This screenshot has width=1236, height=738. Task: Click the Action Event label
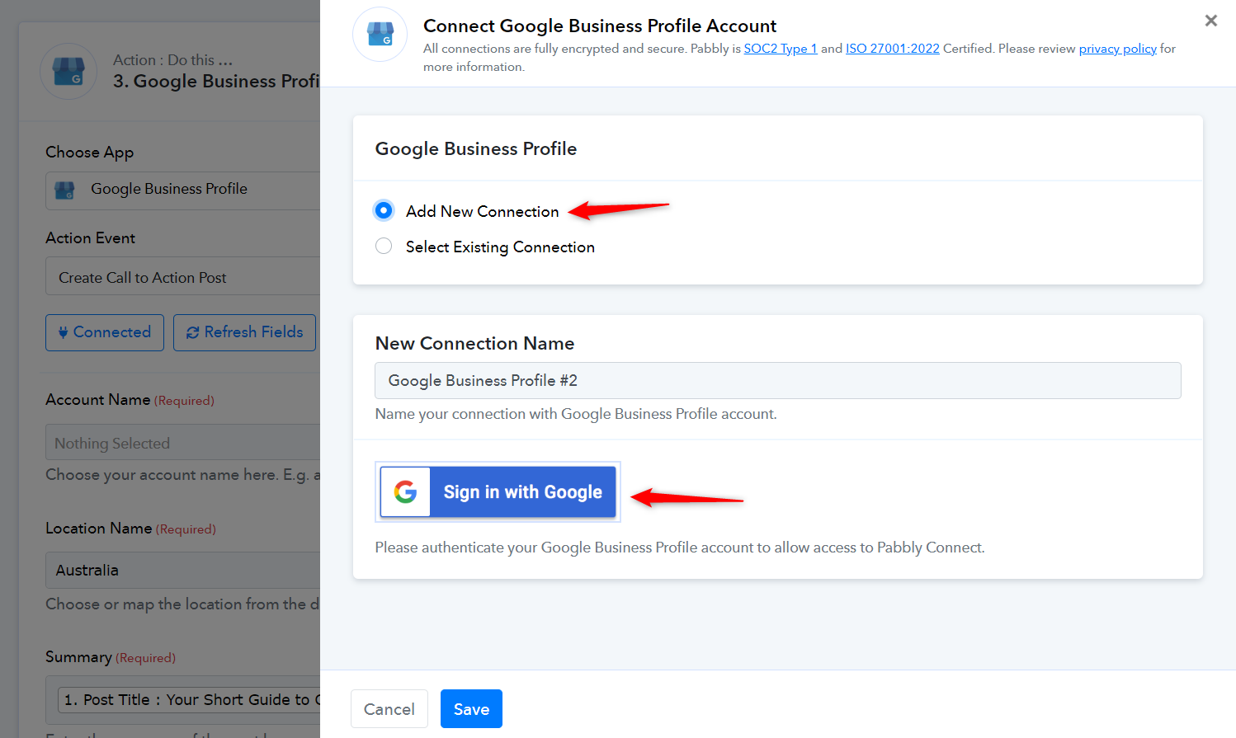91,238
